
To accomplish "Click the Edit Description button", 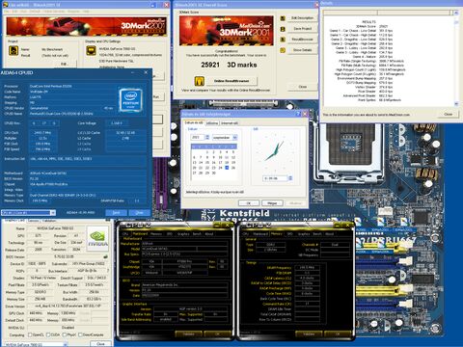I will (x=302, y=18).
